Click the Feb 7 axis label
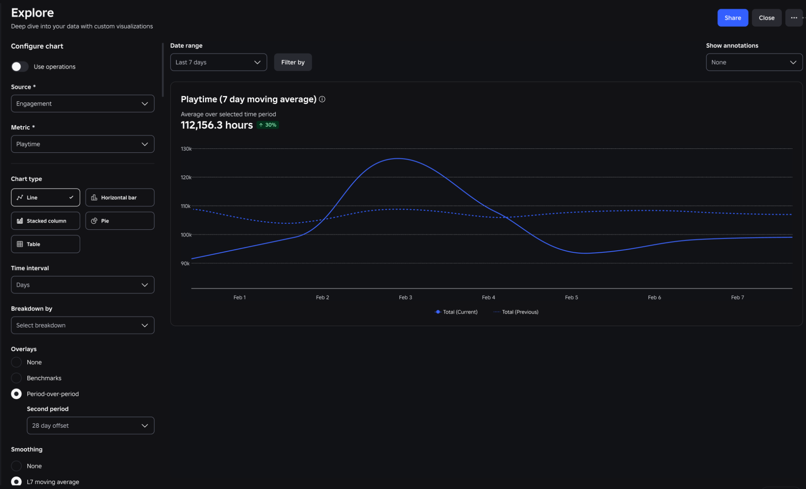 [x=737, y=298]
